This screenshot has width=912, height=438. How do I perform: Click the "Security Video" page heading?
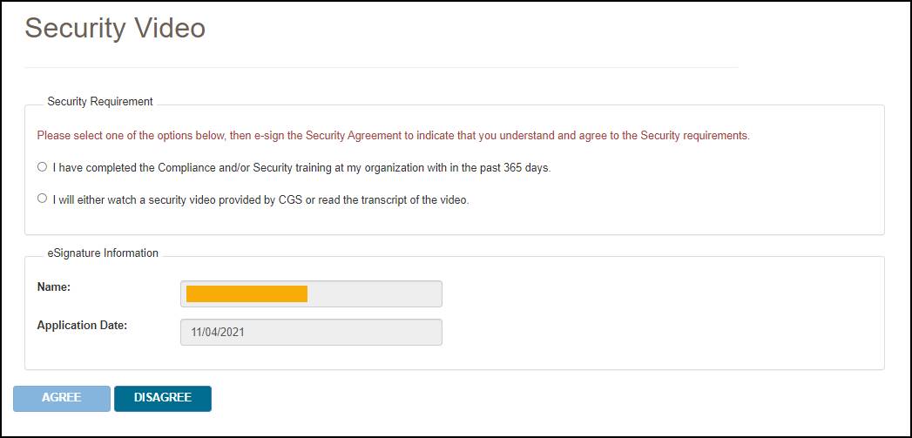click(x=115, y=29)
